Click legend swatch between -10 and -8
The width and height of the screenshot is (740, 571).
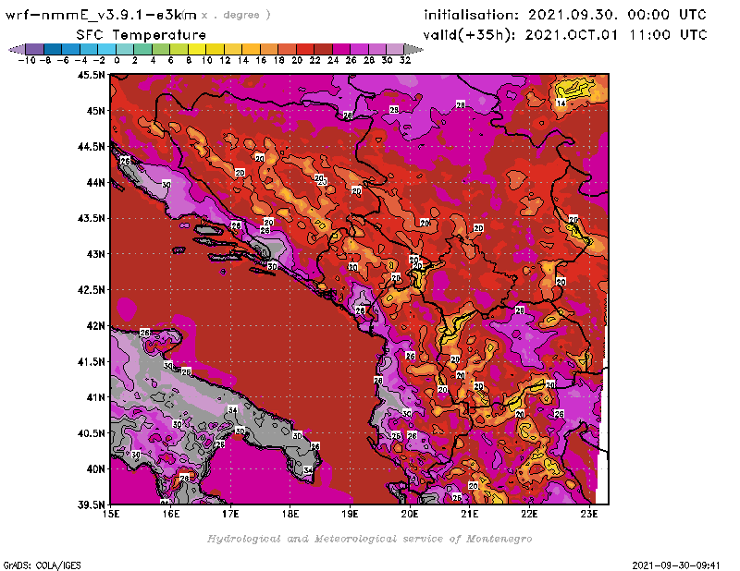click(35, 50)
